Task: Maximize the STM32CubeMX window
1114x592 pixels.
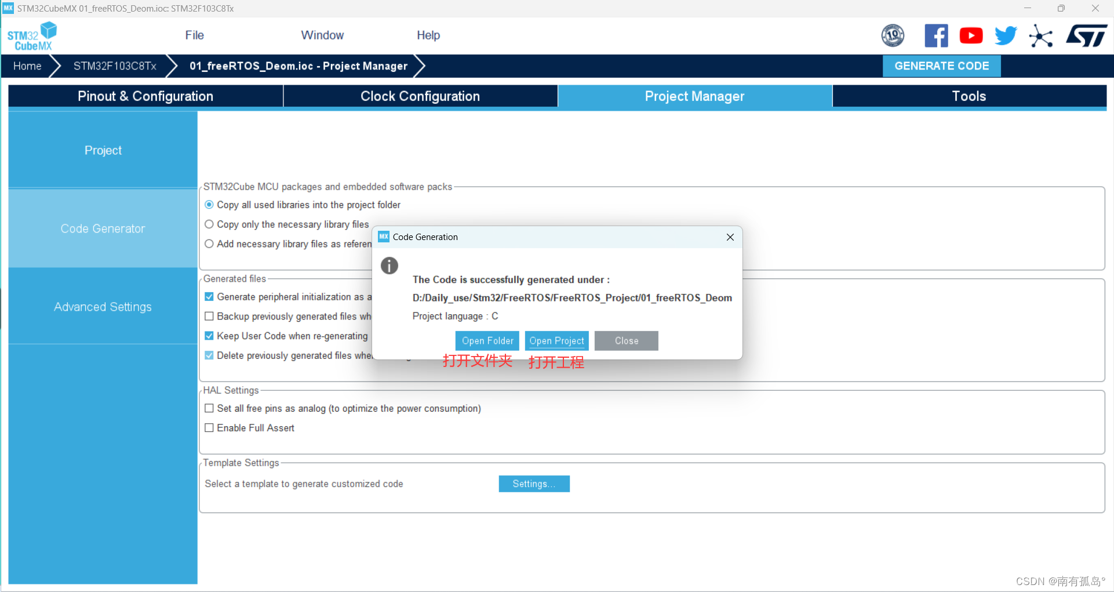Action: 1061,8
